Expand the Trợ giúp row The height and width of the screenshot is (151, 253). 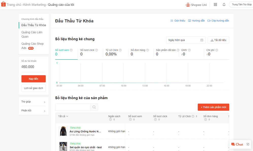(33, 102)
